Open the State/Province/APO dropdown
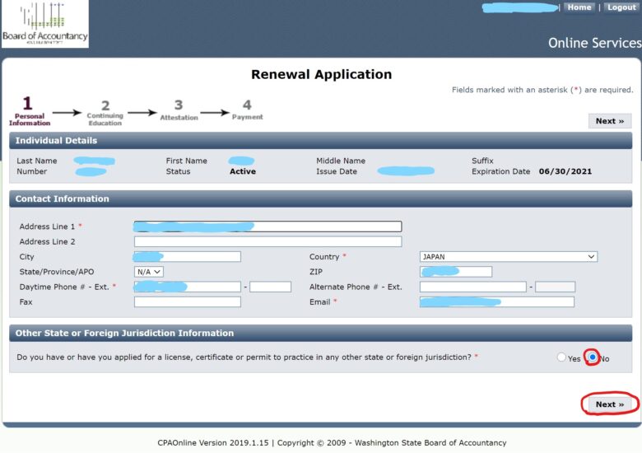The height and width of the screenshot is (453, 642). (x=149, y=272)
